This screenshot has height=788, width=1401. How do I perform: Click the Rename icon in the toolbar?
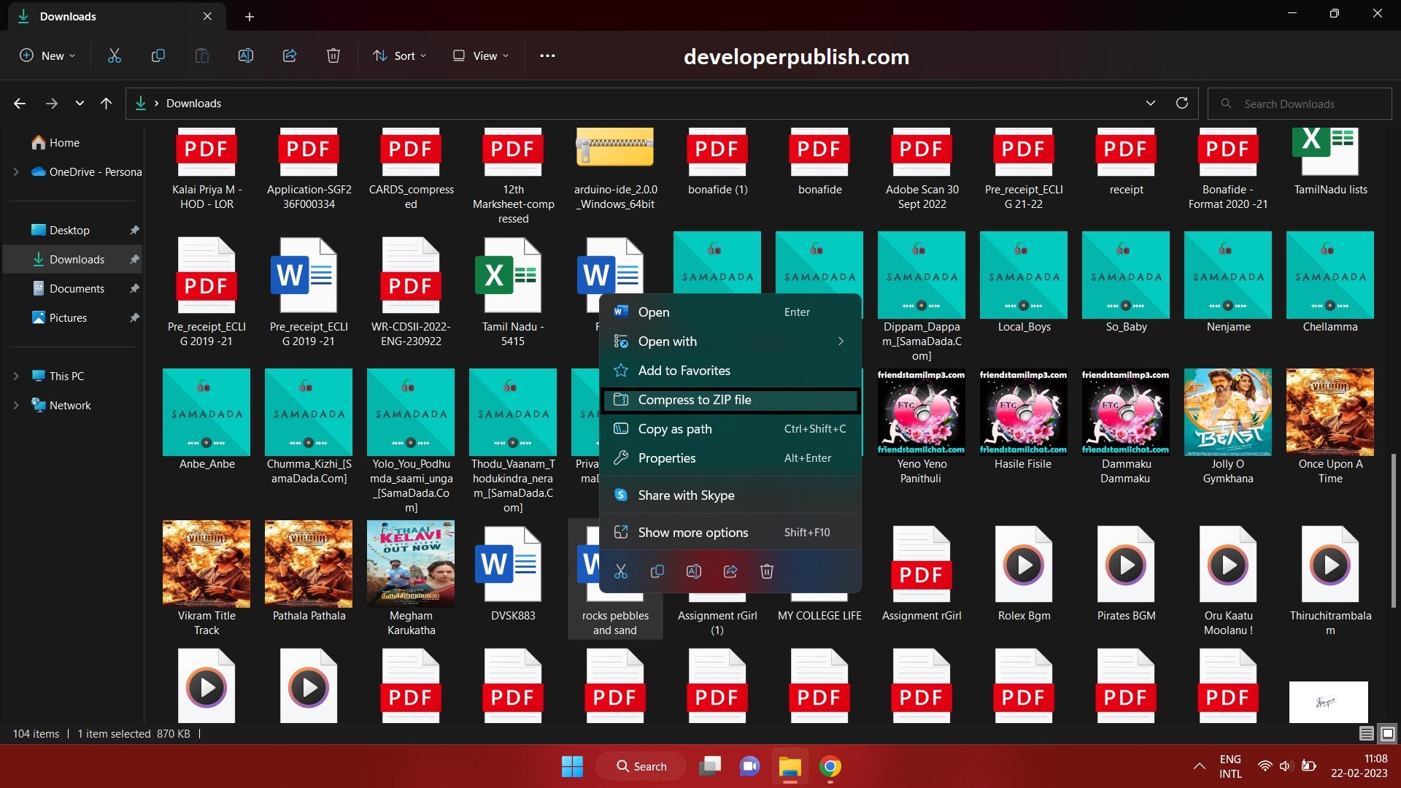[x=245, y=55]
